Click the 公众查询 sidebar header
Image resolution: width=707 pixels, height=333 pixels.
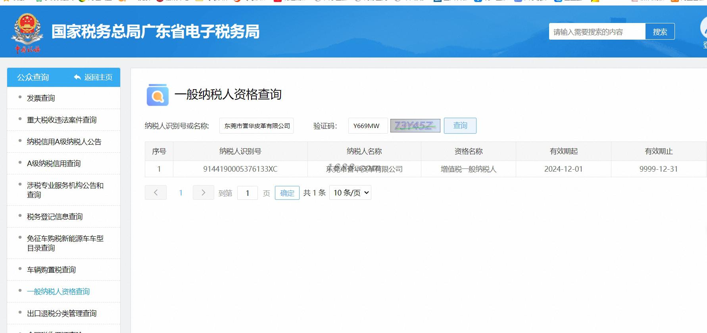tap(33, 77)
